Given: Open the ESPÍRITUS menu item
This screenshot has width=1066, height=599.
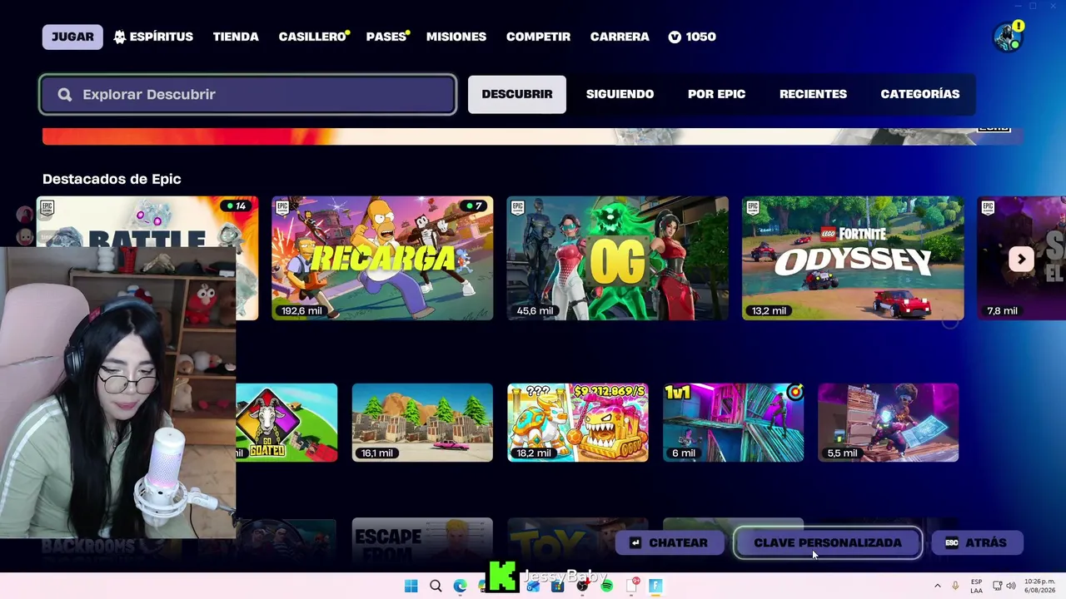Looking at the screenshot, I should coord(153,37).
